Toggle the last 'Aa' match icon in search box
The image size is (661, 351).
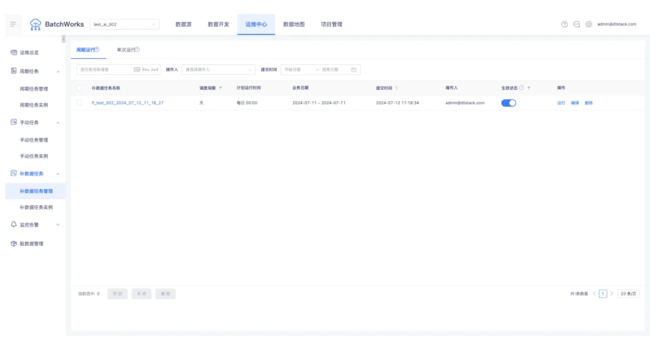(155, 70)
